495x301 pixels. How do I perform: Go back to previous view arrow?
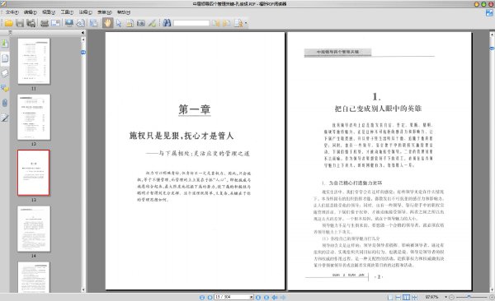[275, 297]
